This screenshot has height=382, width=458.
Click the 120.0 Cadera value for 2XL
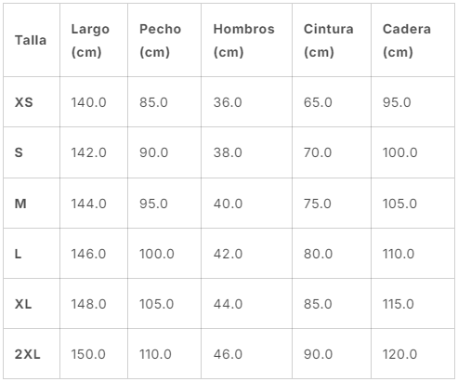[x=399, y=354]
